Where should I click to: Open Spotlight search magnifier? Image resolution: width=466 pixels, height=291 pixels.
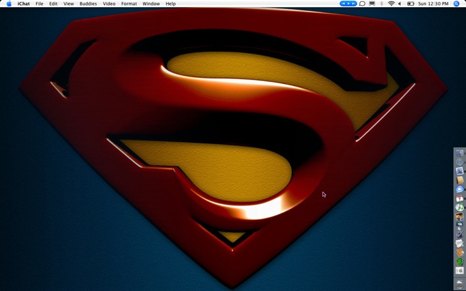pos(456,4)
